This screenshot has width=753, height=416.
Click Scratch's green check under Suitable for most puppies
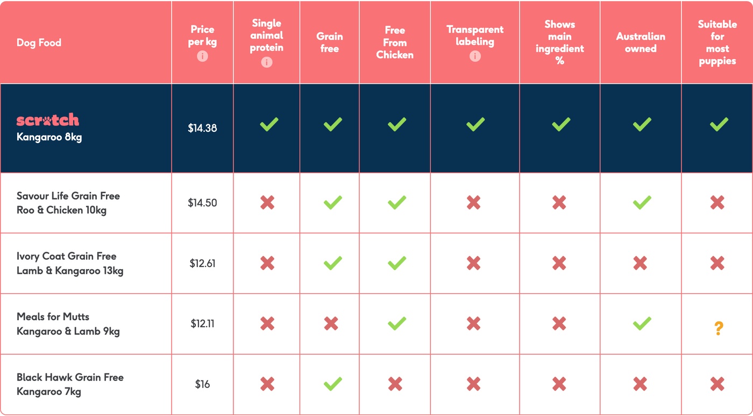tap(719, 125)
